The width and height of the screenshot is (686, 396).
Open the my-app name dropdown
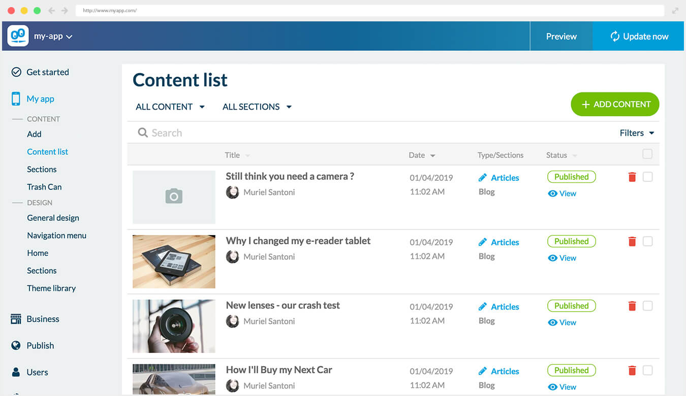point(53,37)
